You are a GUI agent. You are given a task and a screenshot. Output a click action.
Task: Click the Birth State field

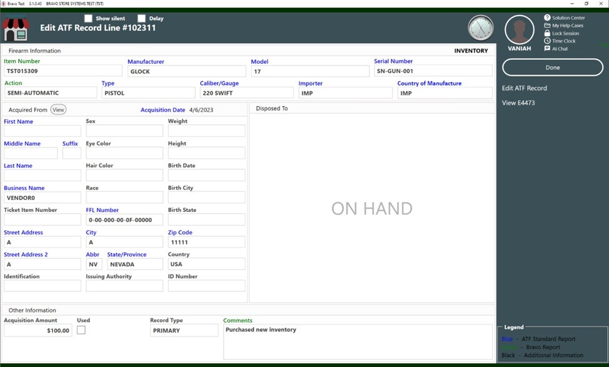point(206,220)
